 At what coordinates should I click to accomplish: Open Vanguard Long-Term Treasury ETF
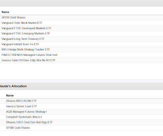click(23, 39)
